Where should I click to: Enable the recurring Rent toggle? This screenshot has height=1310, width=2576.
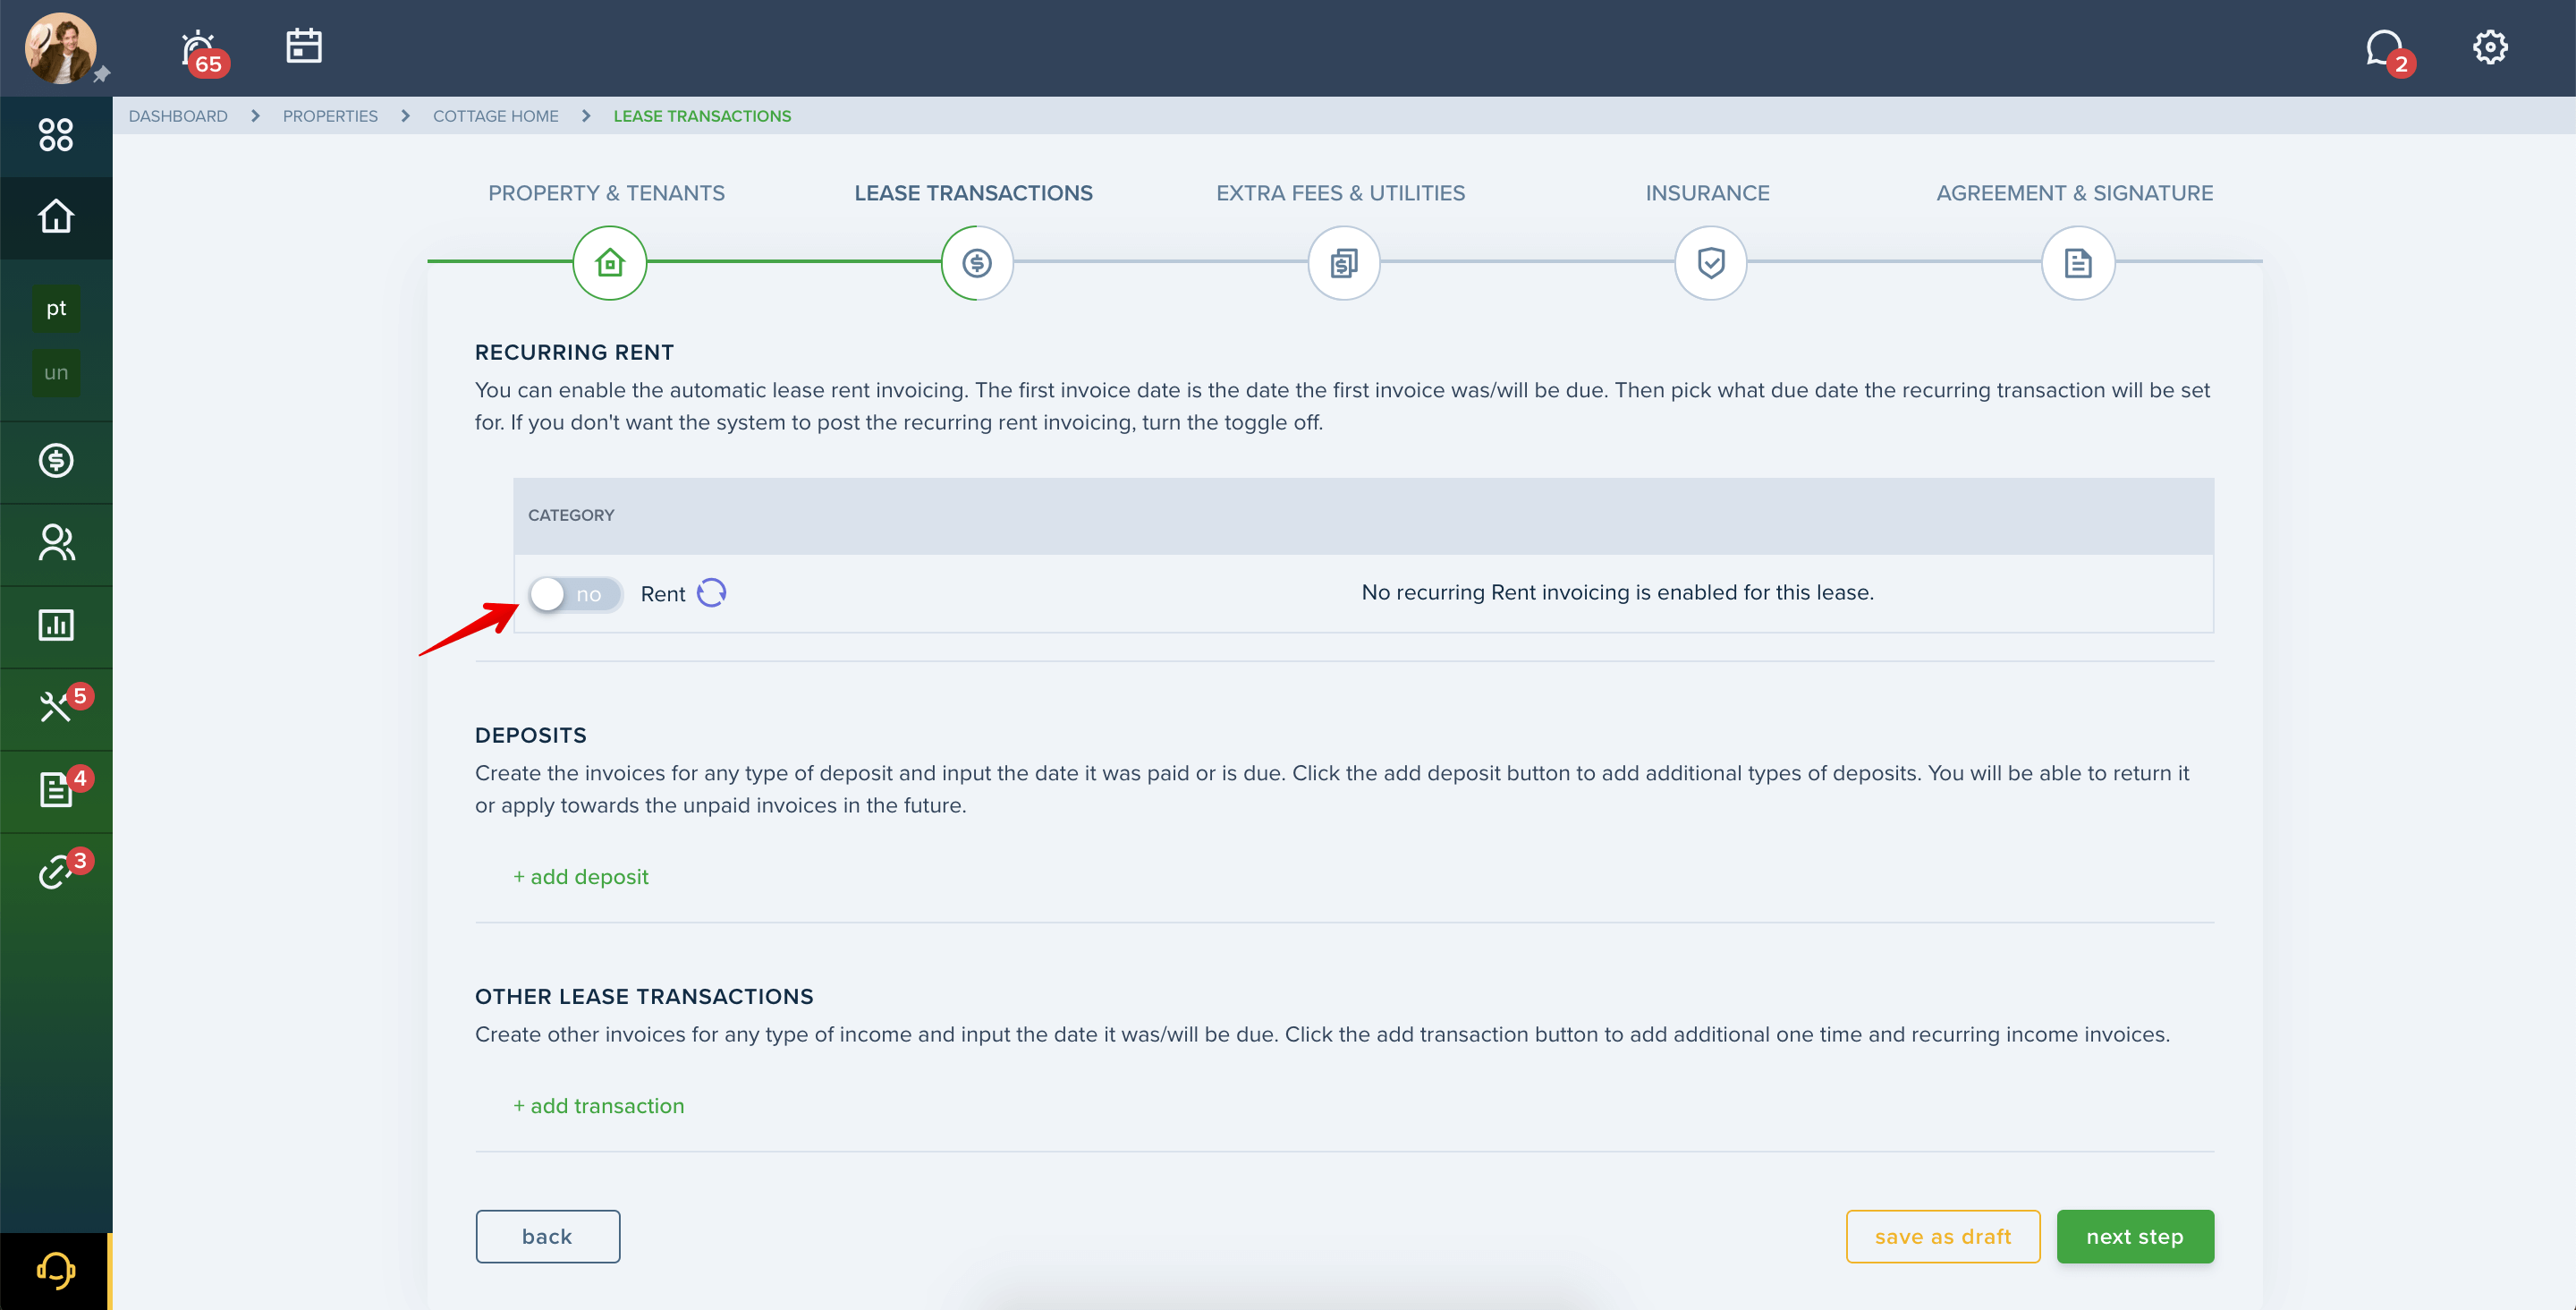coord(575,594)
